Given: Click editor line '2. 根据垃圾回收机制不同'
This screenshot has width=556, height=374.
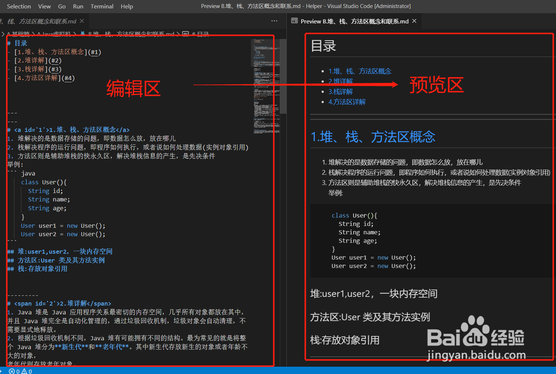Looking at the screenshot, I should coord(127,338).
